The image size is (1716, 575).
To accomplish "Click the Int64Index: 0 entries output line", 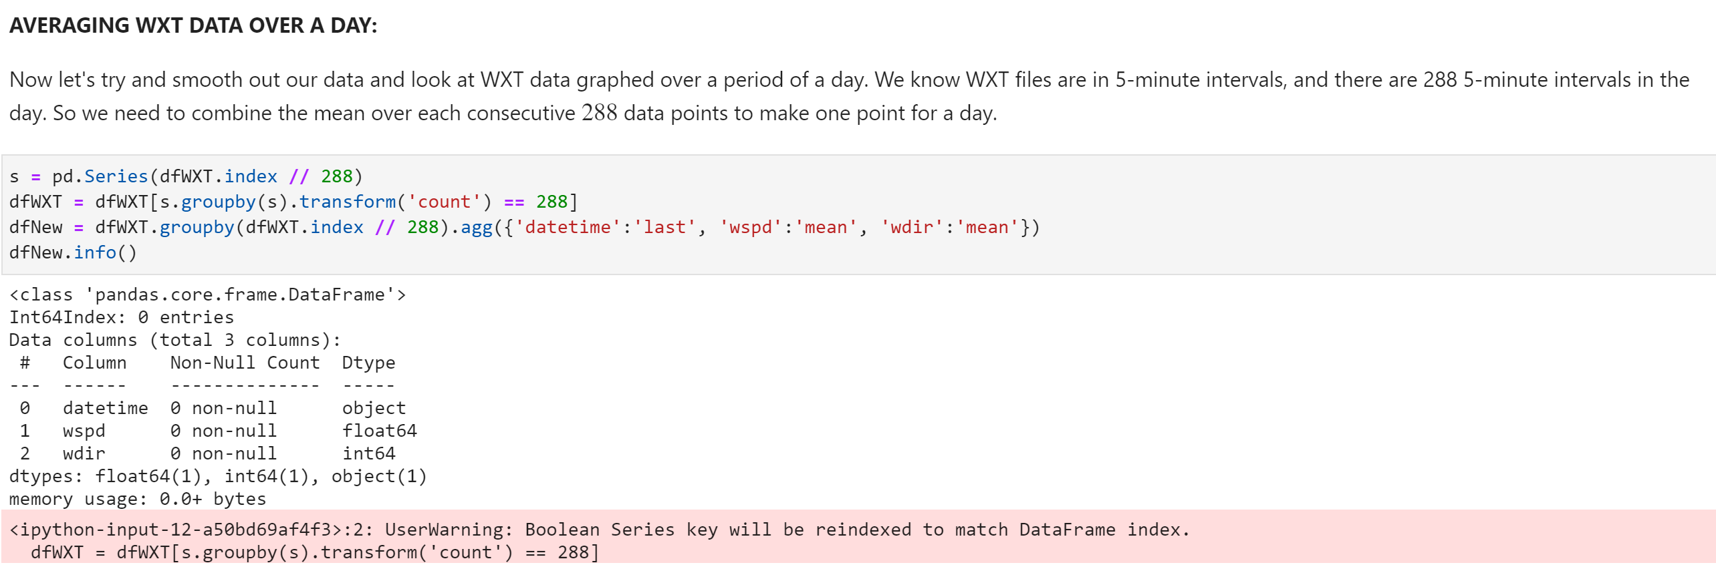I will click(122, 317).
